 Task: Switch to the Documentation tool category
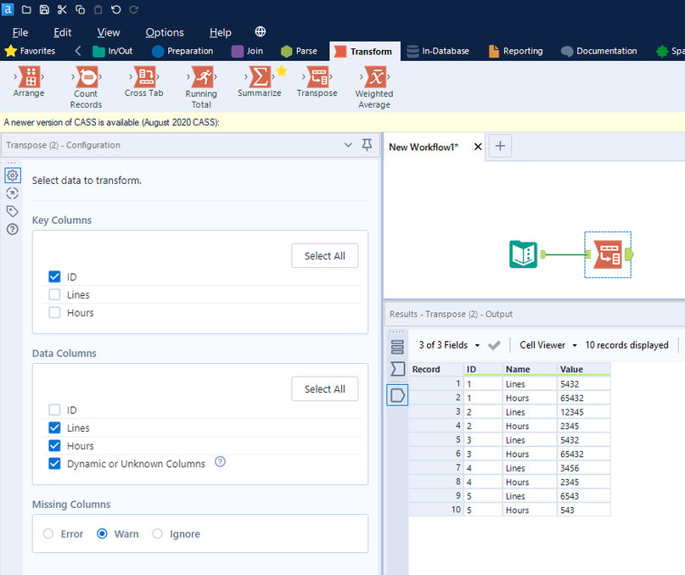coord(599,51)
